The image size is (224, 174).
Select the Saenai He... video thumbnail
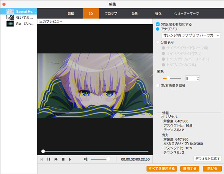pos(10,12)
